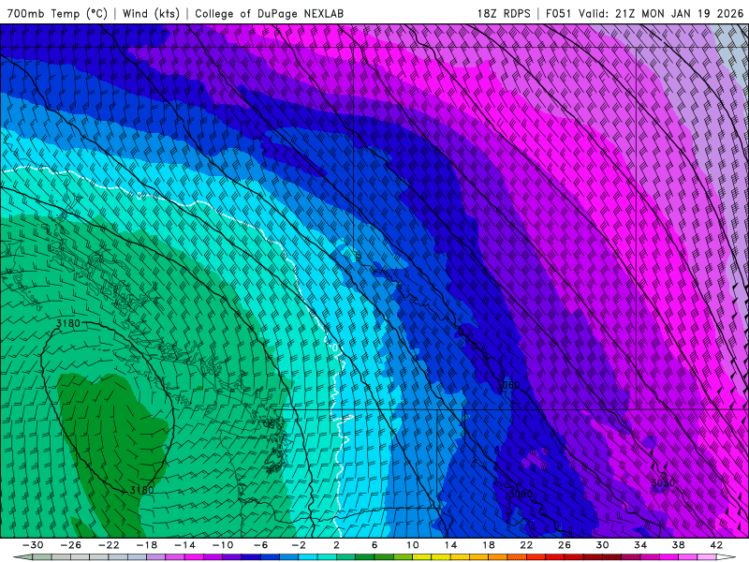Viewport: 749px width, 562px height.
Task: Click the 38 colorbar scale label
Action: coord(678,545)
